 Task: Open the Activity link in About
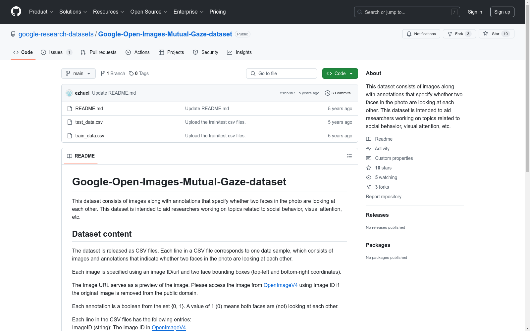pos(382,149)
